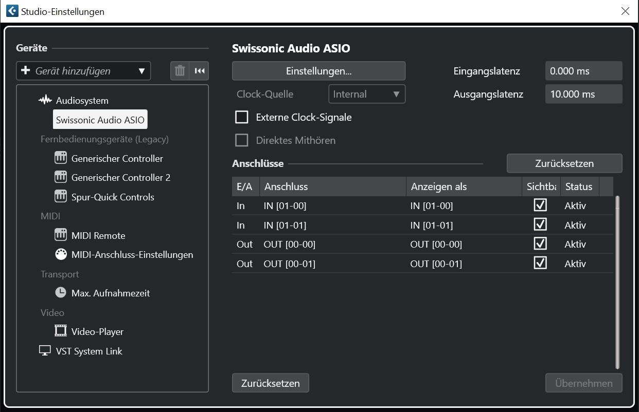Screen dimensions: 639x412
Task: Open the Clock-Quelle Internal dropdown
Action: pyautogui.click(x=367, y=94)
